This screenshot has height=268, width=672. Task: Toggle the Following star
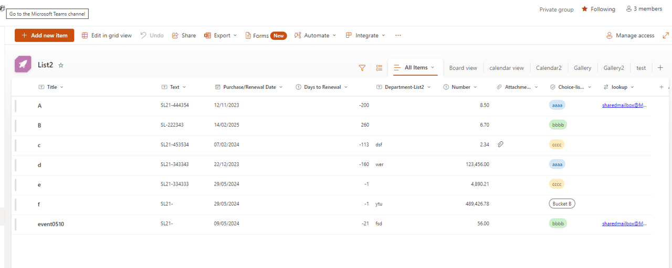[584, 9]
